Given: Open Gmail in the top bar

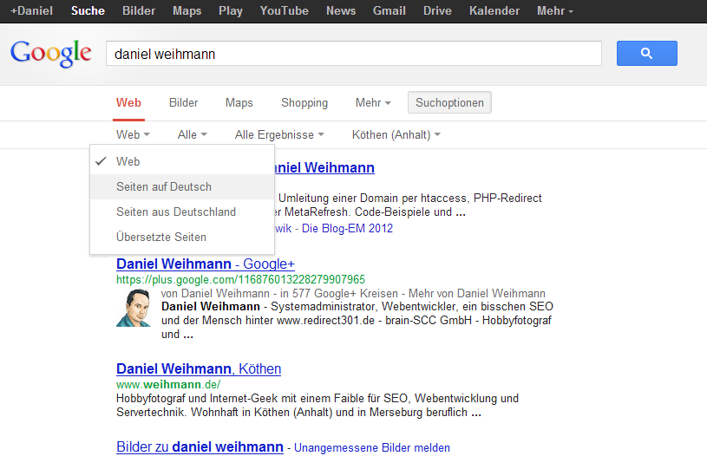Looking at the screenshot, I should tap(390, 10).
